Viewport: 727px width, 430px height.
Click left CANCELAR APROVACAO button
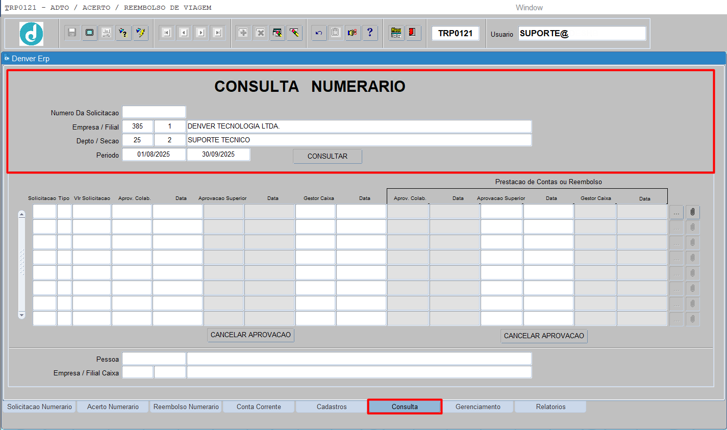click(x=250, y=335)
